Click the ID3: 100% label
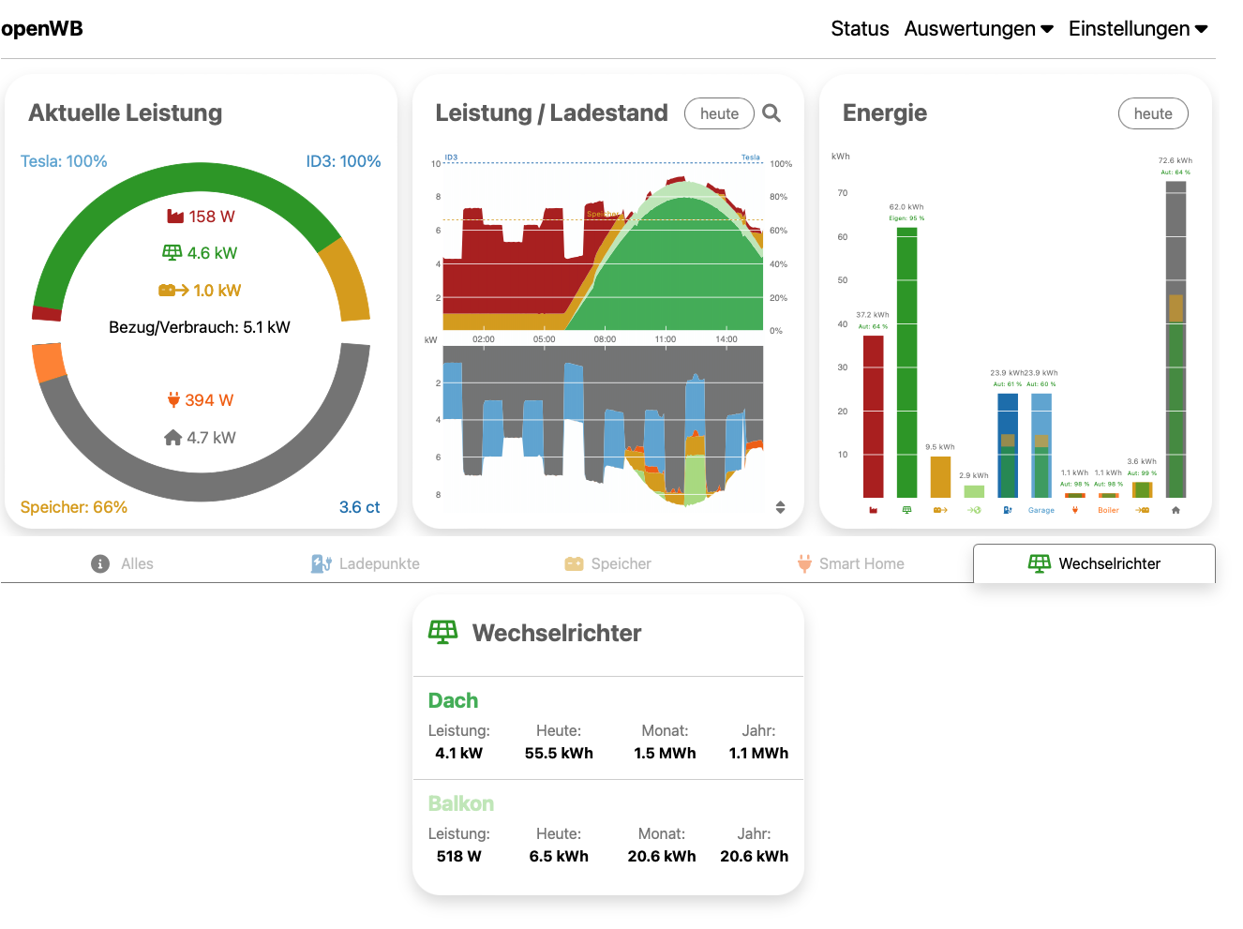Image resolution: width=1243 pixels, height=929 pixels. tap(343, 161)
